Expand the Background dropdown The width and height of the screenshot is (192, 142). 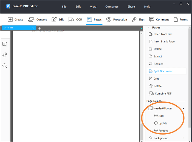[183, 138]
